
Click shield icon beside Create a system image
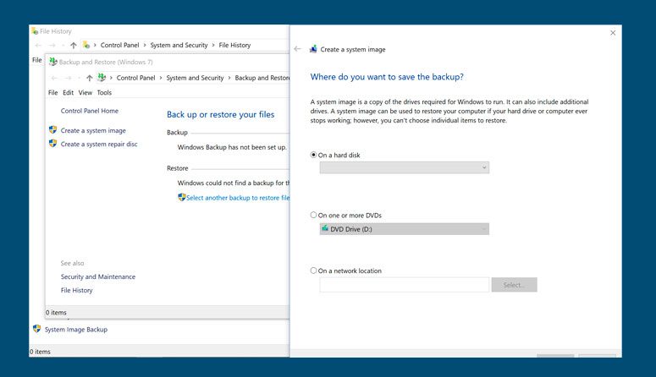(x=52, y=130)
